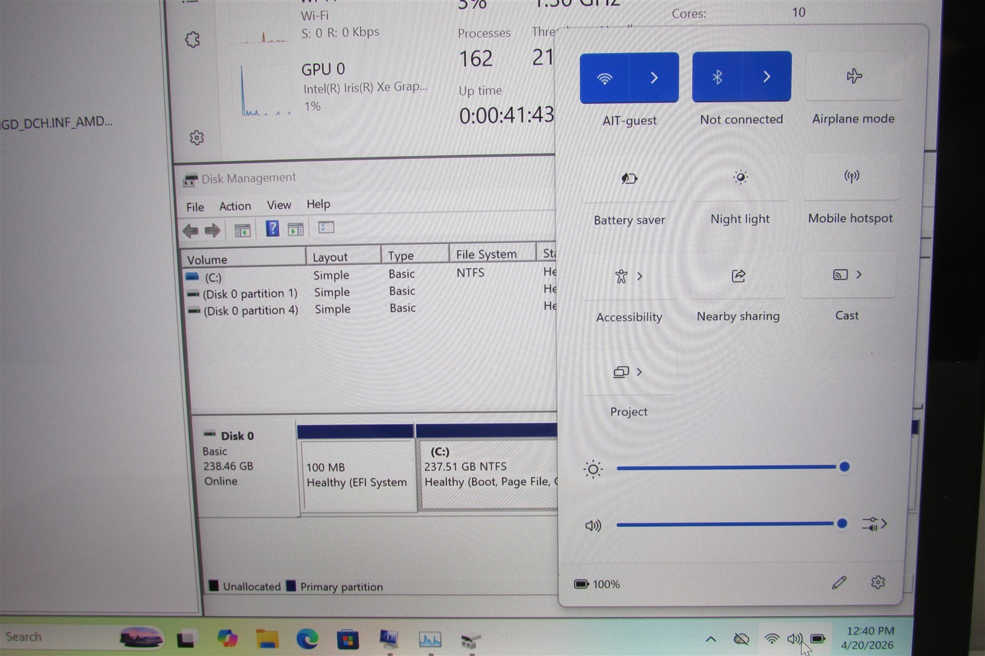Open Microsoft Edge from the taskbar
This screenshot has height=656, width=985.
307,639
